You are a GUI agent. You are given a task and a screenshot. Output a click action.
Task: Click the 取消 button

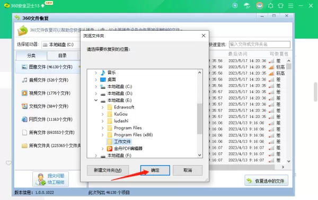188,170
